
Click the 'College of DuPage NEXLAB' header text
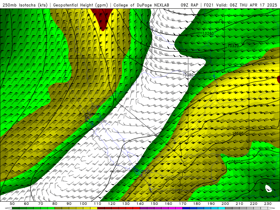click(141, 5)
